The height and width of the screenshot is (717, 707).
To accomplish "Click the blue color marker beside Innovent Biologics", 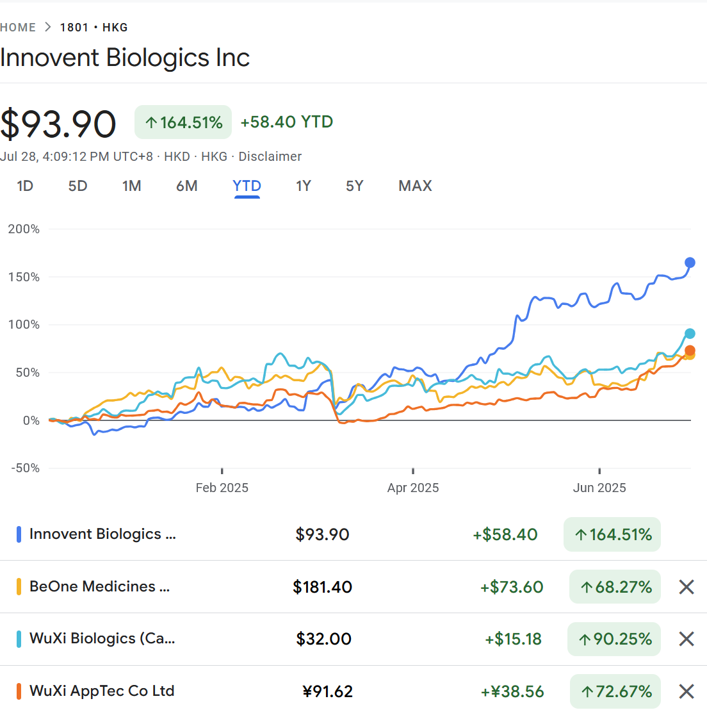I will point(19,534).
